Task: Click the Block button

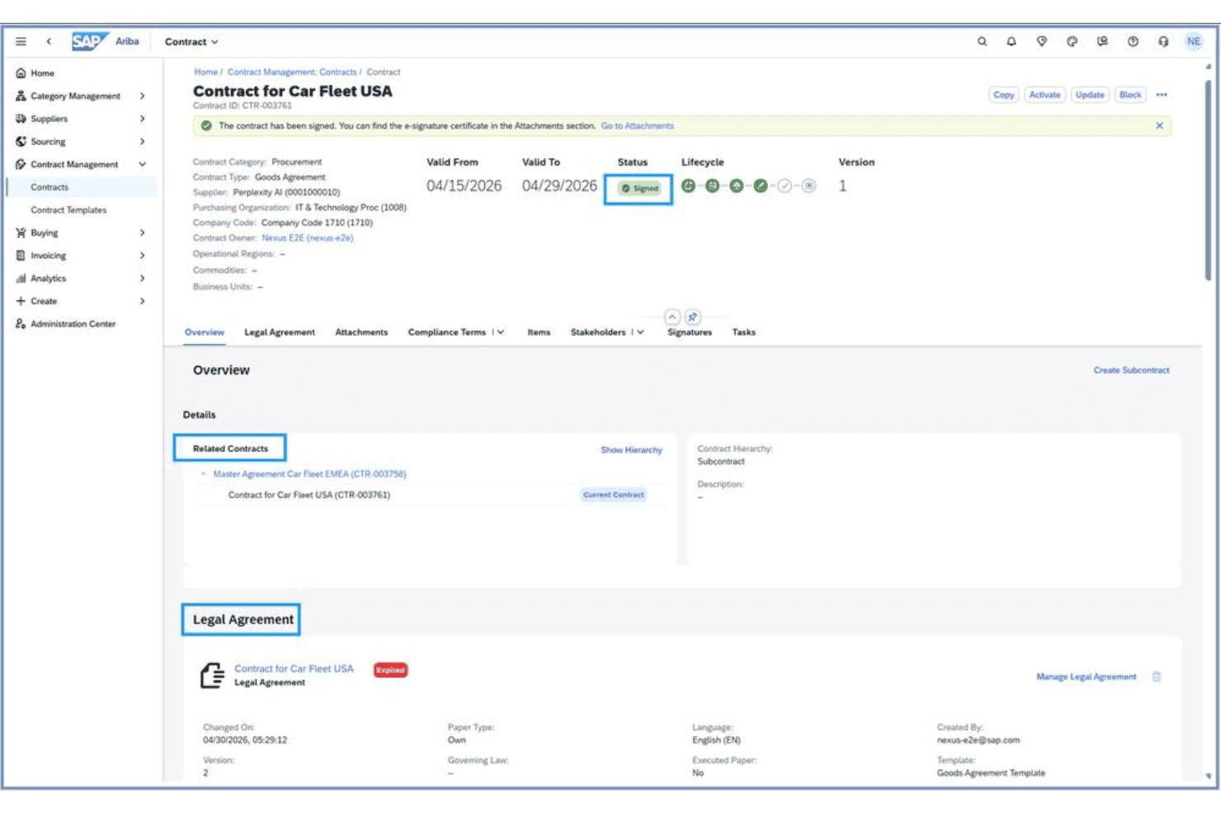Action: [x=1130, y=95]
